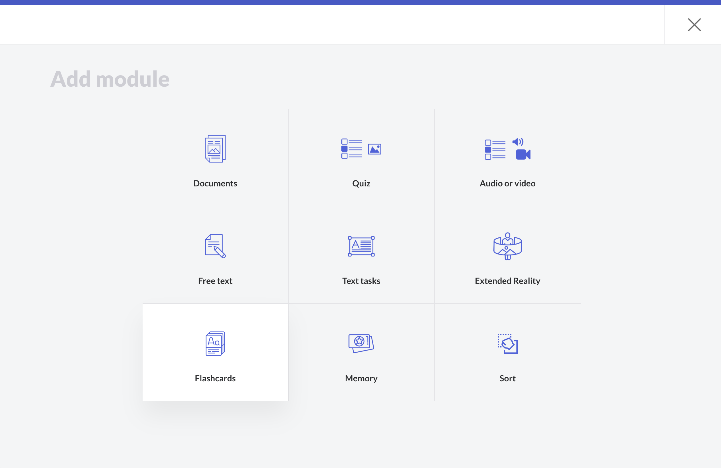Click the Flashcards Aa icon
Image resolution: width=721 pixels, height=468 pixels.
tap(215, 343)
